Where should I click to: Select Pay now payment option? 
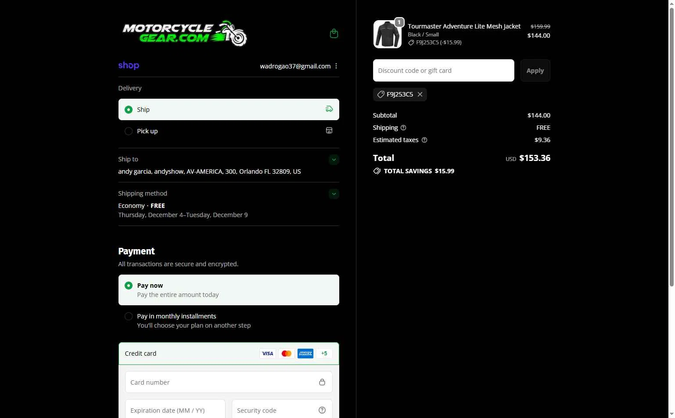[229, 290]
